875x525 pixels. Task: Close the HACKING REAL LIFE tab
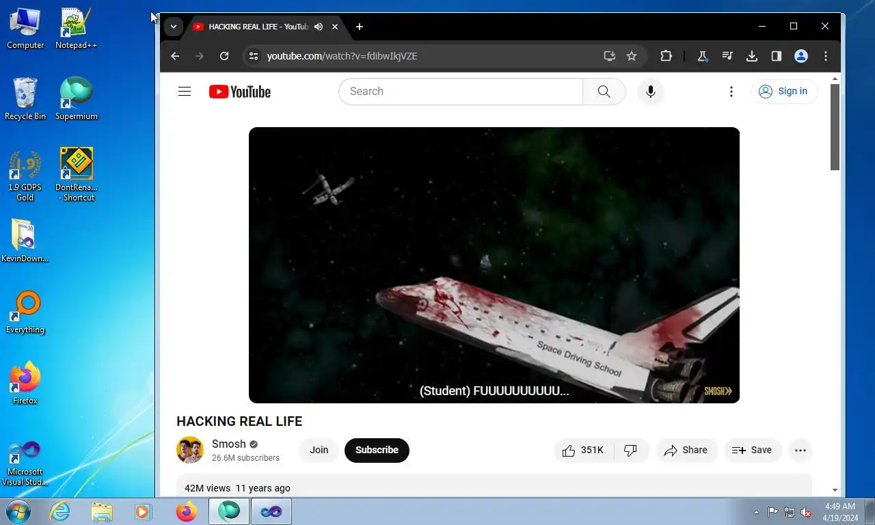click(335, 27)
